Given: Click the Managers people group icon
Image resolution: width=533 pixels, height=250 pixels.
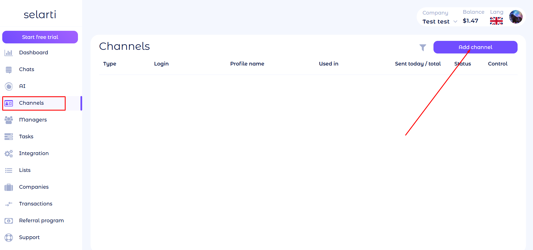Looking at the screenshot, I should click(x=9, y=120).
